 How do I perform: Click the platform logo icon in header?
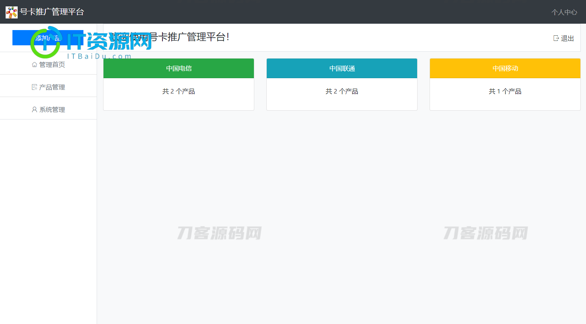[x=12, y=12]
